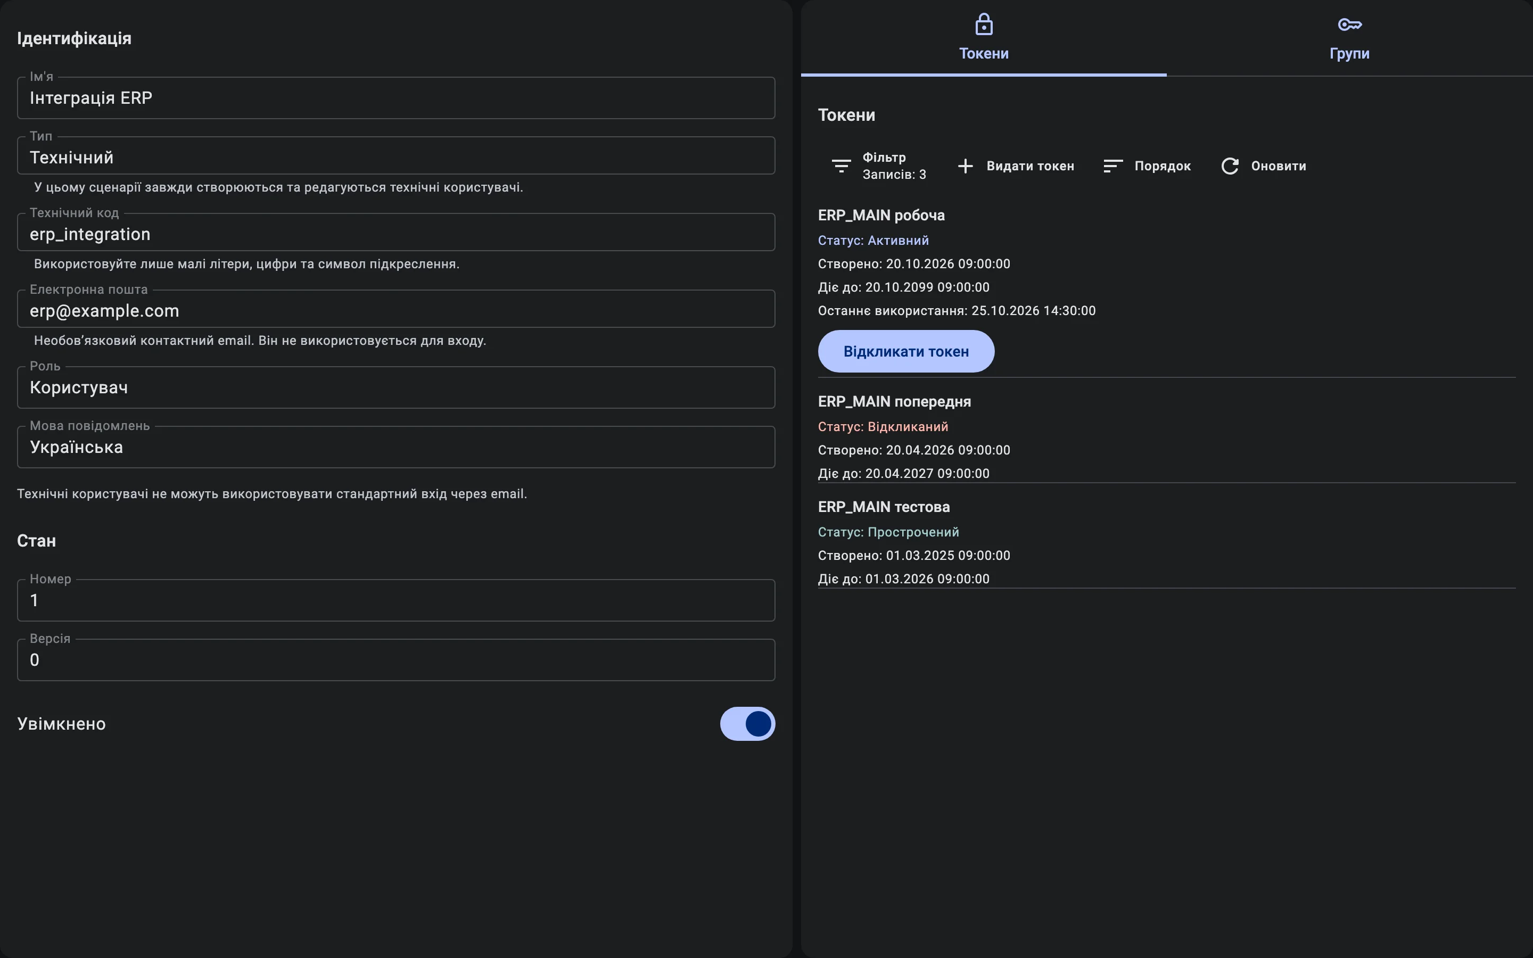Click the Стан section heading

pos(36,541)
